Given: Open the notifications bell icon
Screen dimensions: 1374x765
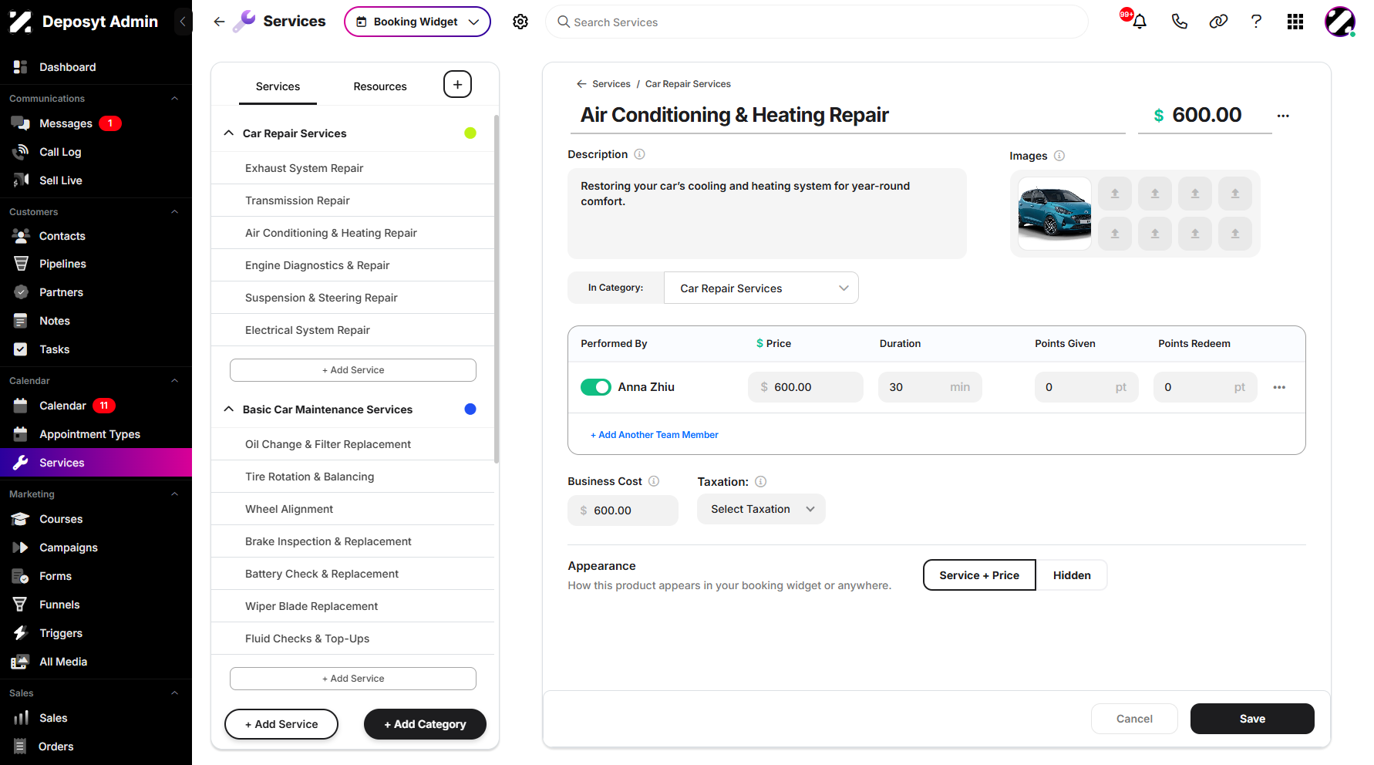Looking at the screenshot, I should (x=1139, y=22).
